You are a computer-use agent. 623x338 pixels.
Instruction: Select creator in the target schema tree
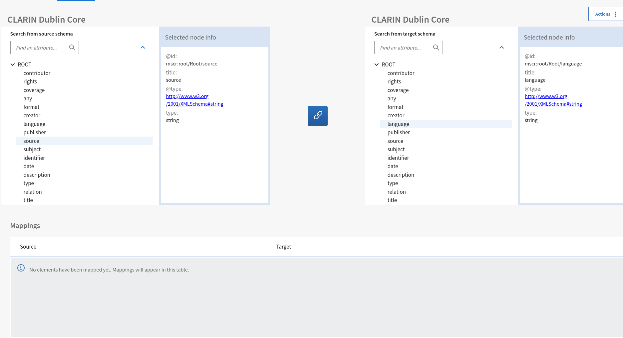(396, 115)
